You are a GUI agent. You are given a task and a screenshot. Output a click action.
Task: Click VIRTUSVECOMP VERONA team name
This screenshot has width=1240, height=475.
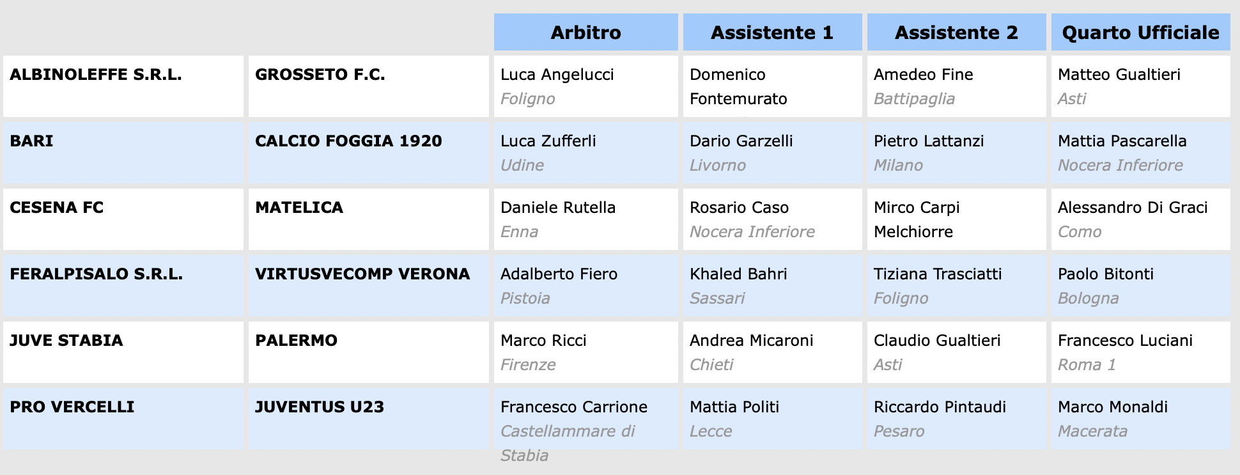click(x=362, y=274)
